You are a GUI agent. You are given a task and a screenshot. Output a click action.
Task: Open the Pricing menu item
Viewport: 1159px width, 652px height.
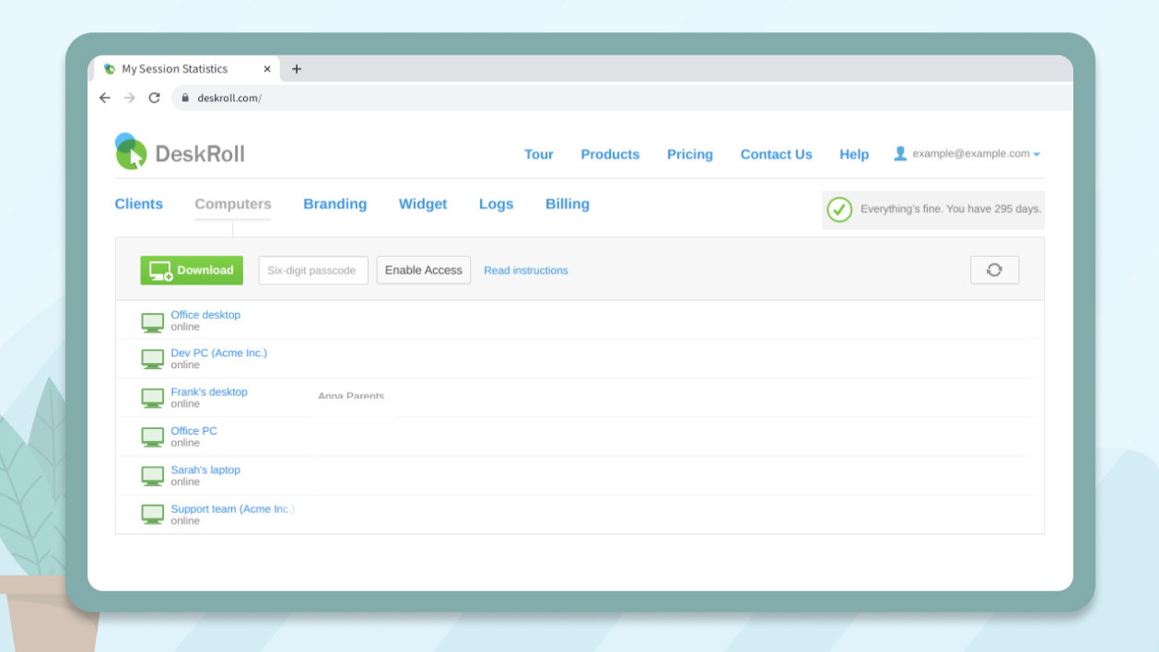coord(689,155)
